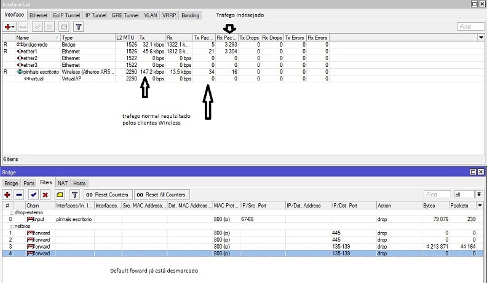Click Find field in Bridge window
Viewport: 487px width, 283px height.
coord(437,195)
